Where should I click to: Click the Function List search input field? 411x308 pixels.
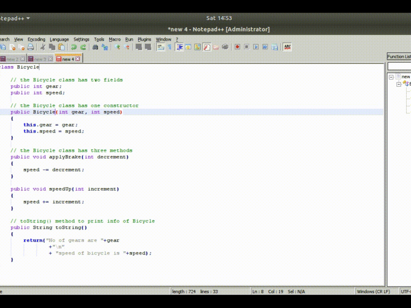point(399,66)
